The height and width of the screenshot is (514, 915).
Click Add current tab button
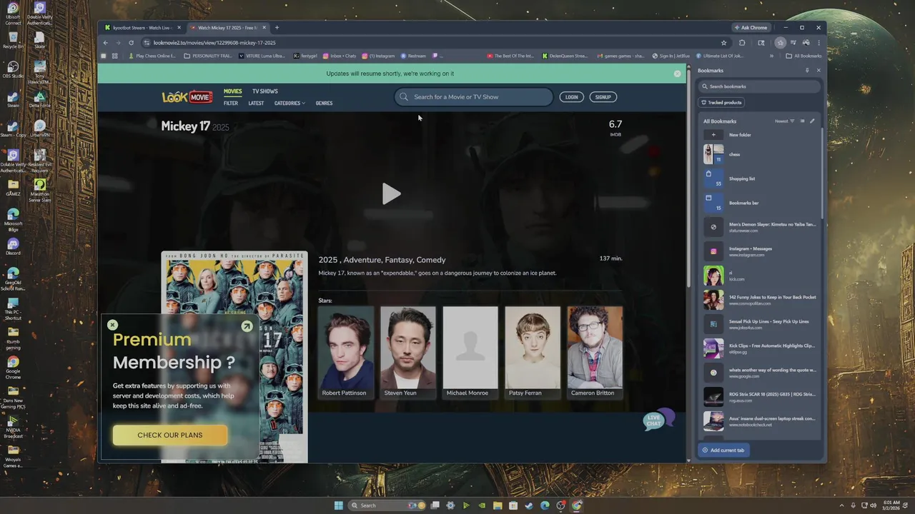tap(723, 450)
